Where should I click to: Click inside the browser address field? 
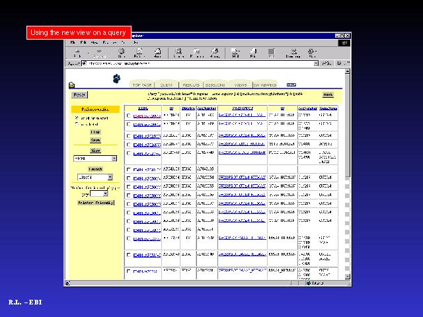198,64
